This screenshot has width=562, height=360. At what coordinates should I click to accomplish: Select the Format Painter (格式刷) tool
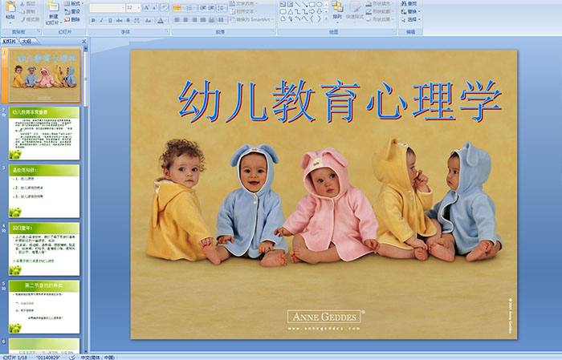[x=30, y=19]
